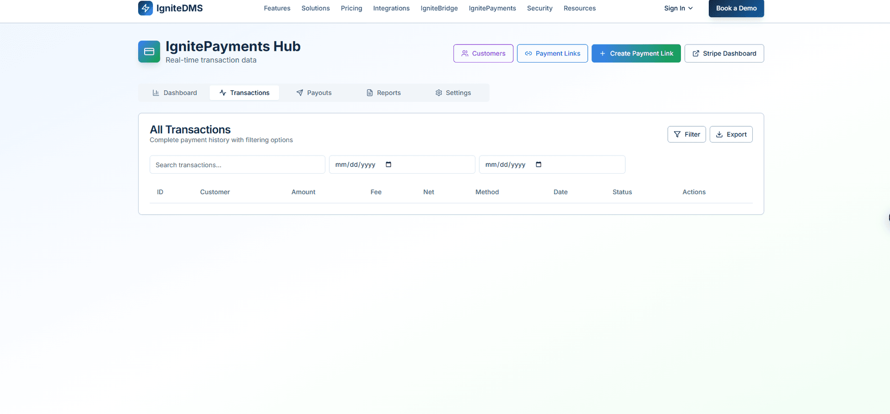Image resolution: width=890 pixels, height=414 pixels.
Task: Open the Resources nav link
Action: (579, 8)
